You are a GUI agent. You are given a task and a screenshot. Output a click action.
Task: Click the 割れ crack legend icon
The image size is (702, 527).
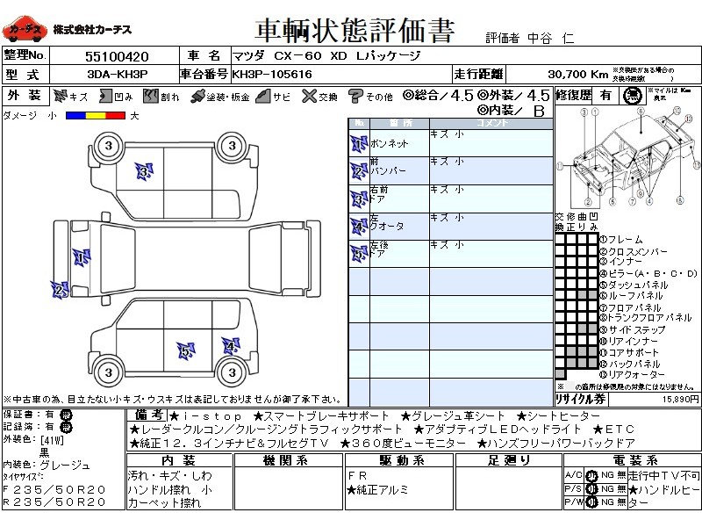[x=149, y=96]
